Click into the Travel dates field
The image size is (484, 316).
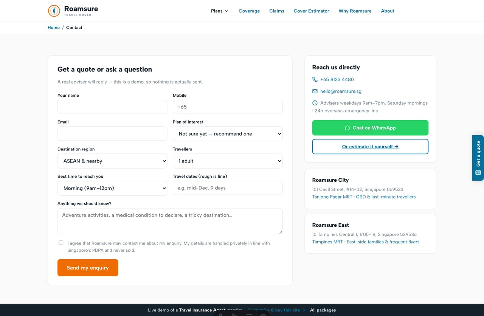(x=228, y=188)
